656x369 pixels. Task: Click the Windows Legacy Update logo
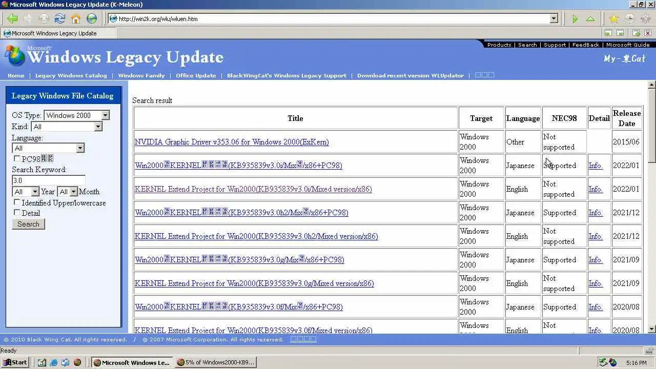coord(114,56)
